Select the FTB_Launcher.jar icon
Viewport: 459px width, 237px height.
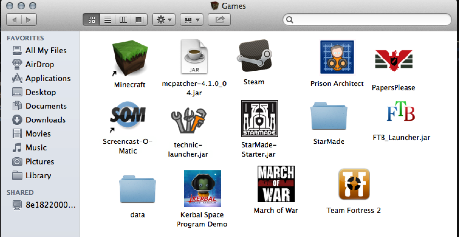point(401,111)
